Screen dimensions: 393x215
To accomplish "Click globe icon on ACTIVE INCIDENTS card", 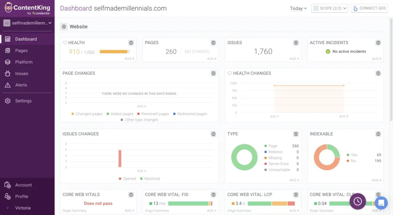I will (378, 43).
